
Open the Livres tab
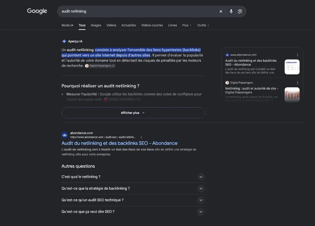173,25
